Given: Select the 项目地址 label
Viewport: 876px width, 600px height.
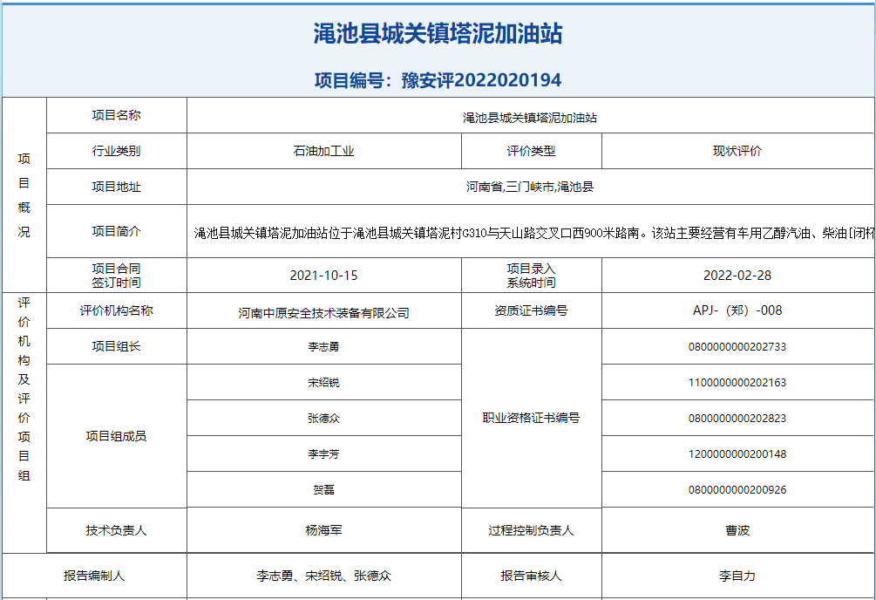Looking at the screenshot, I should [x=116, y=187].
